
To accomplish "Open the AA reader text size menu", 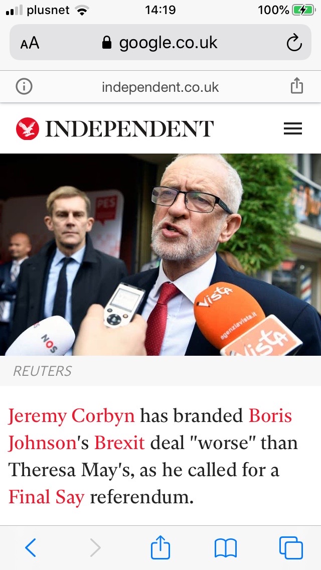I will [x=30, y=43].
